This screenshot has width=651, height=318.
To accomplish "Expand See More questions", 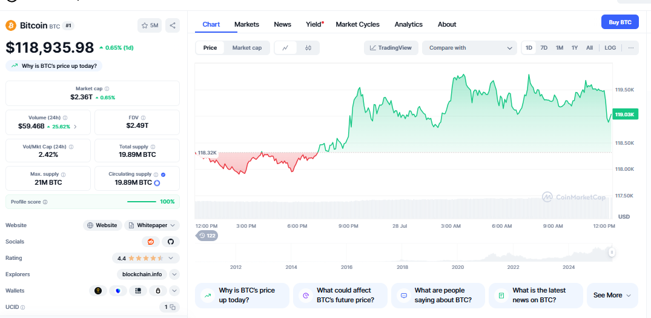I will pyautogui.click(x=612, y=295).
